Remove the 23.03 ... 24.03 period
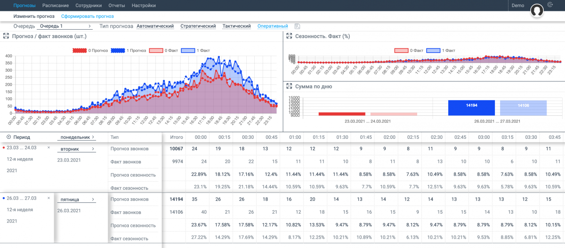This screenshot has width=565, height=248. tap(48, 148)
